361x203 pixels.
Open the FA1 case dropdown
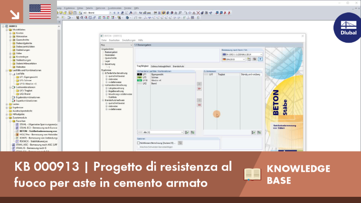tap(116, 45)
